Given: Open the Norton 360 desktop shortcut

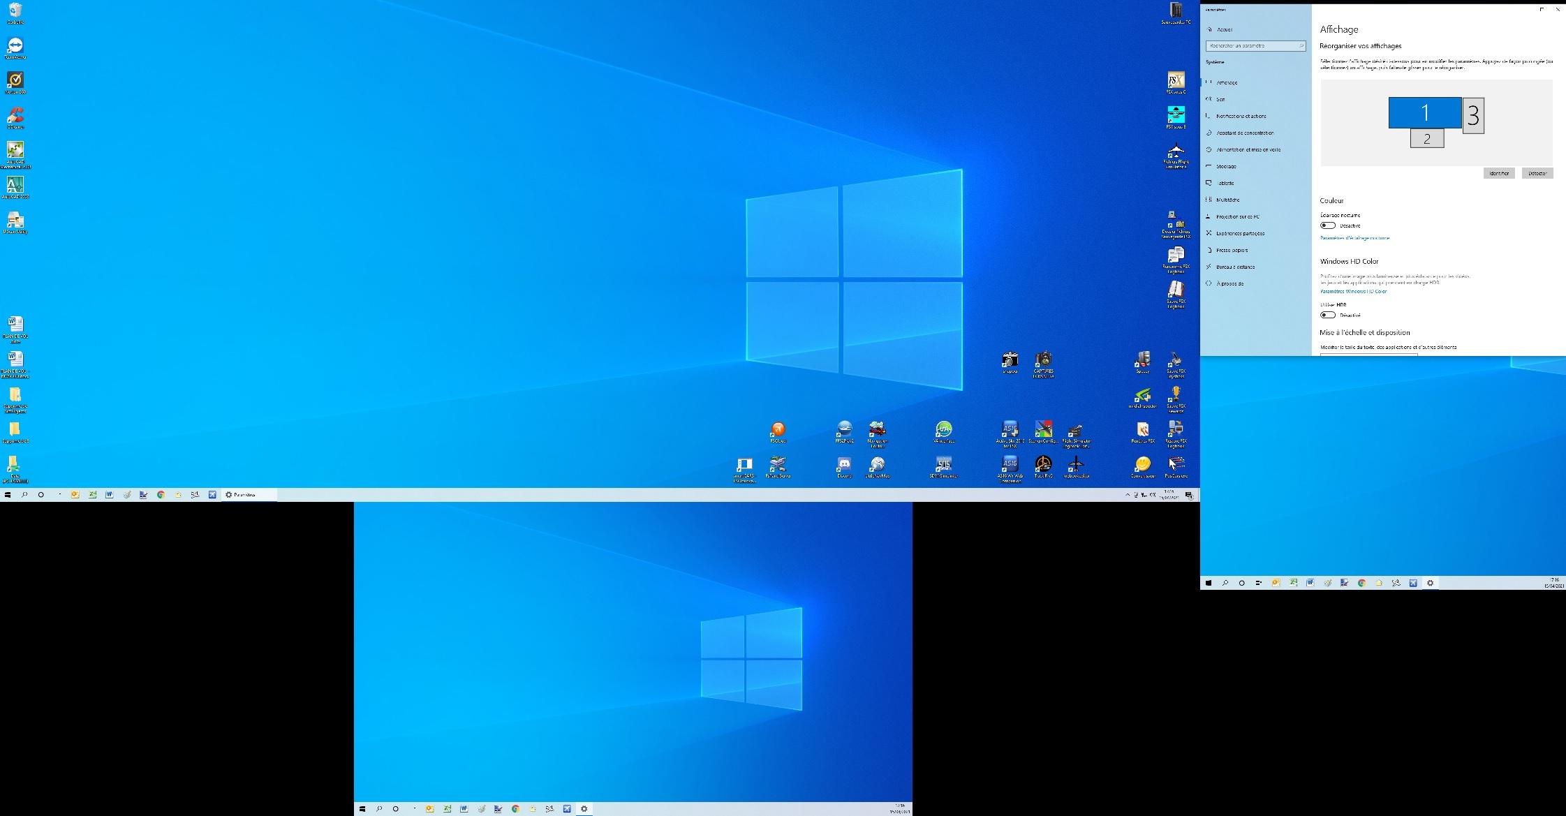Looking at the screenshot, I should [15, 80].
